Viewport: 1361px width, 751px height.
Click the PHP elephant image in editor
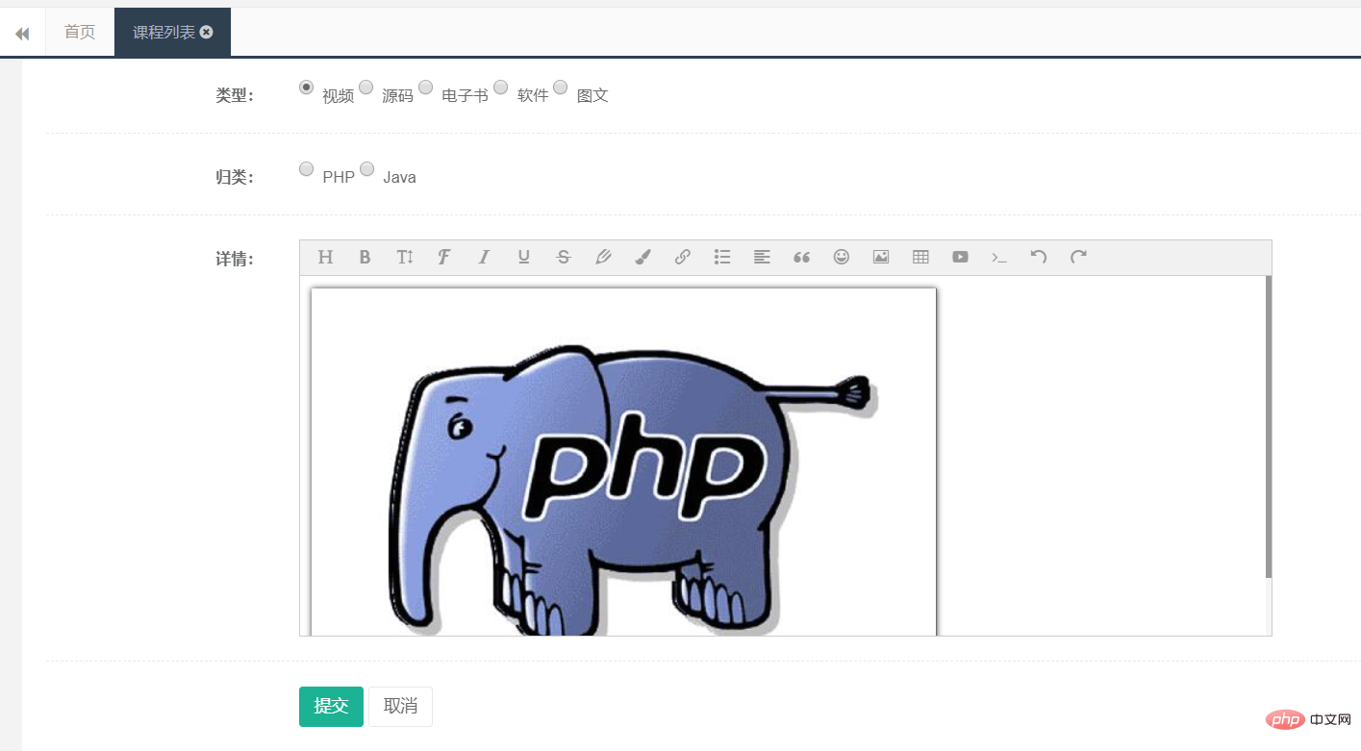click(x=623, y=462)
